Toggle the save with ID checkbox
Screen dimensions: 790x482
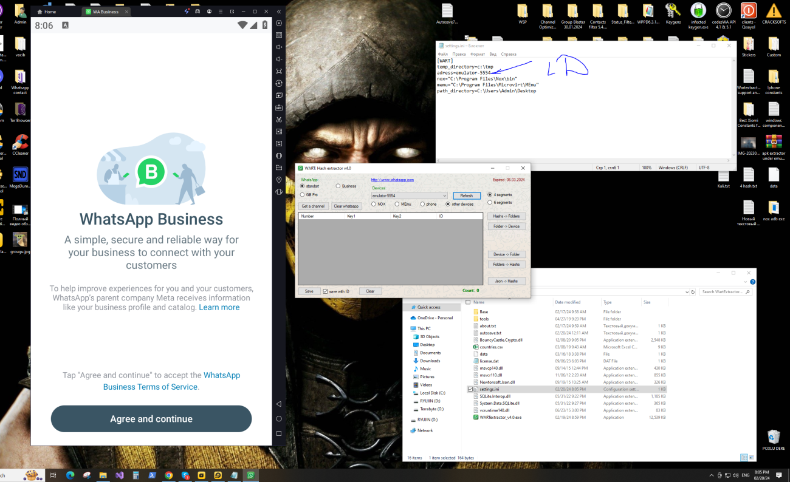coord(326,291)
